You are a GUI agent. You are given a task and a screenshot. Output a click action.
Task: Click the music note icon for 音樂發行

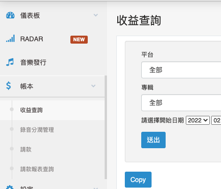point(10,62)
